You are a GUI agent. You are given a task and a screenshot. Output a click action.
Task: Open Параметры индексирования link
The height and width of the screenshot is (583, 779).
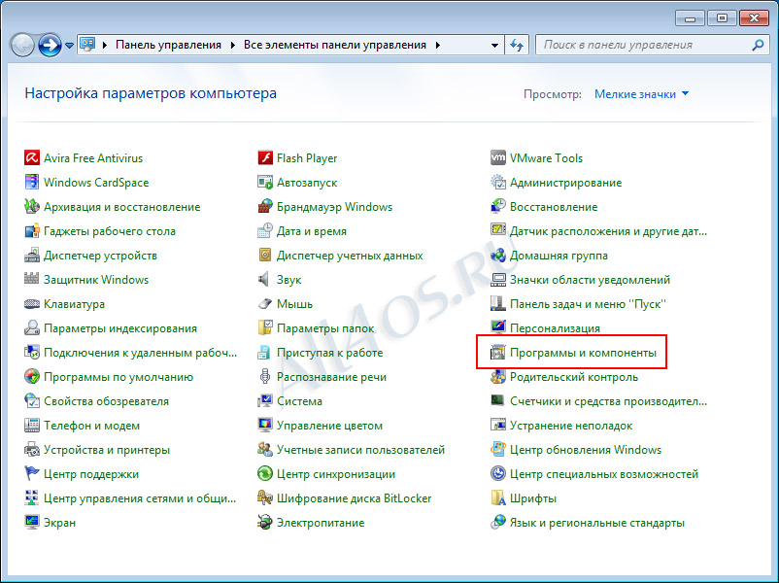pyautogui.click(x=120, y=328)
